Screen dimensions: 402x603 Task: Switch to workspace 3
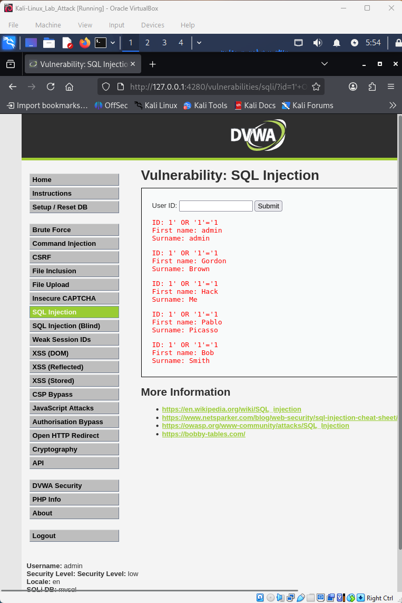[x=164, y=43]
